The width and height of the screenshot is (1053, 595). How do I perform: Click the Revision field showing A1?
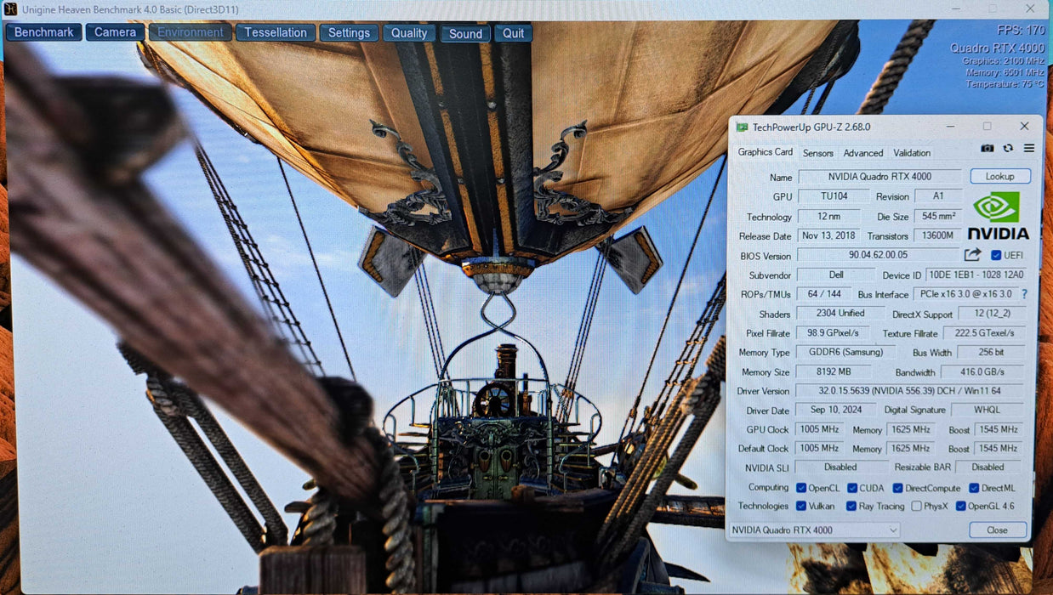(x=938, y=196)
